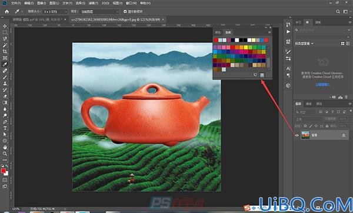Select the Ellipse shape tool
Screen dimensions: 353x213
coord(5,141)
